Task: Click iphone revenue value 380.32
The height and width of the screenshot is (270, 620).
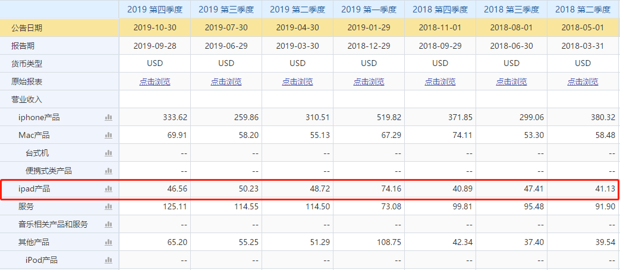Action: pos(603,117)
